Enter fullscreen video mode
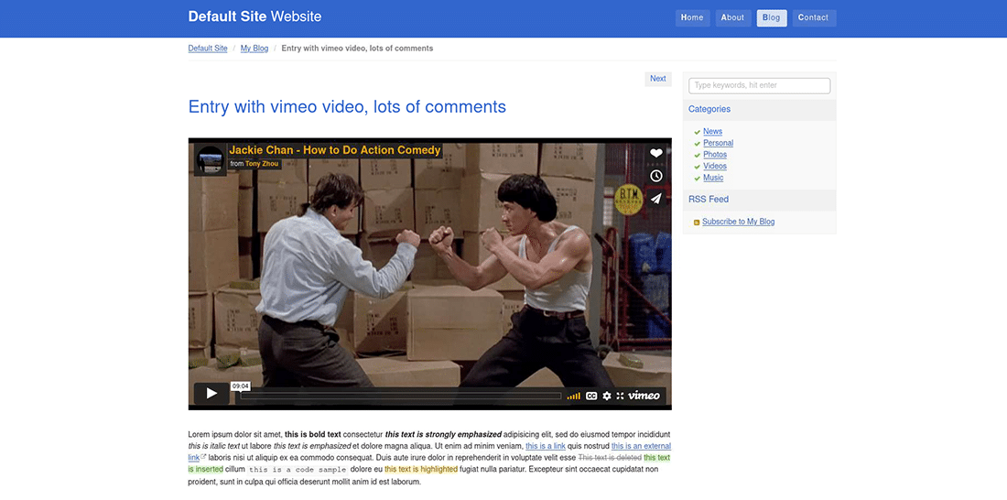1007x500 pixels. click(x=620, y=396)
